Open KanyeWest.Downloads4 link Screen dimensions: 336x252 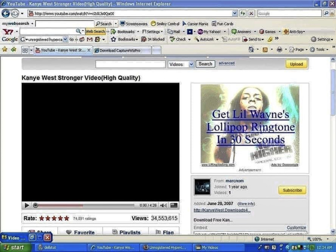tap(222, 210)
